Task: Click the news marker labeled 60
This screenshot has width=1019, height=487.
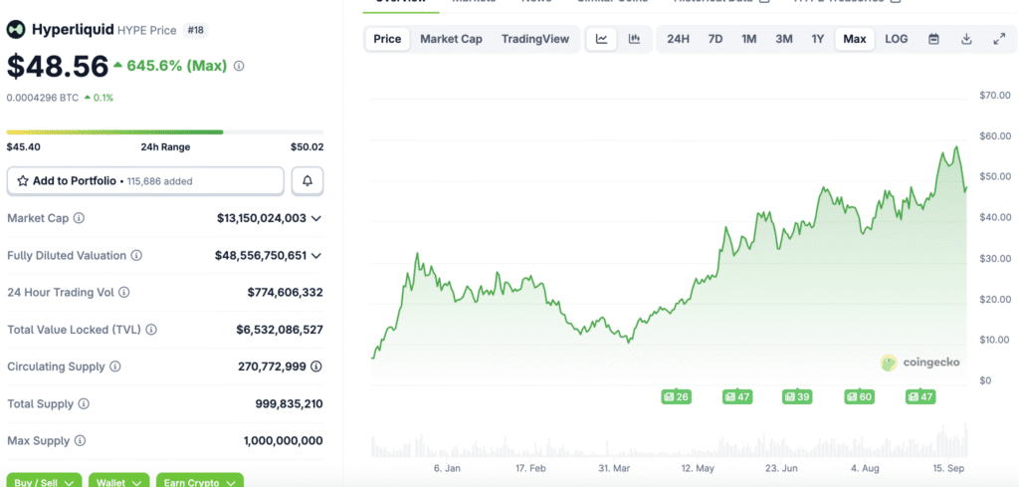Action: 858,396
